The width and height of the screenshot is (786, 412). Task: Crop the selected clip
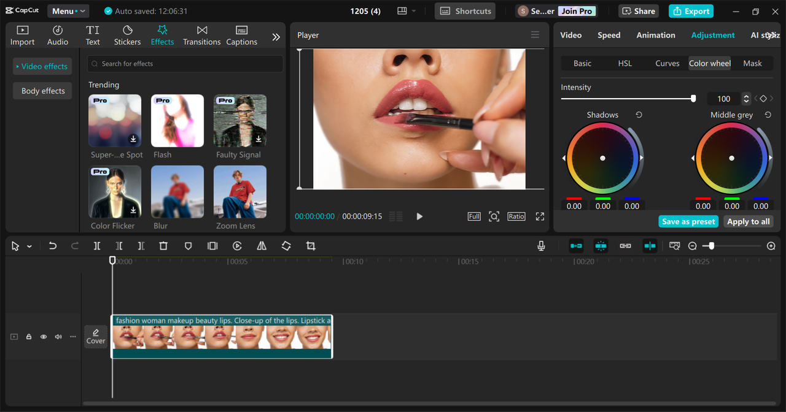tap(311, 246)
